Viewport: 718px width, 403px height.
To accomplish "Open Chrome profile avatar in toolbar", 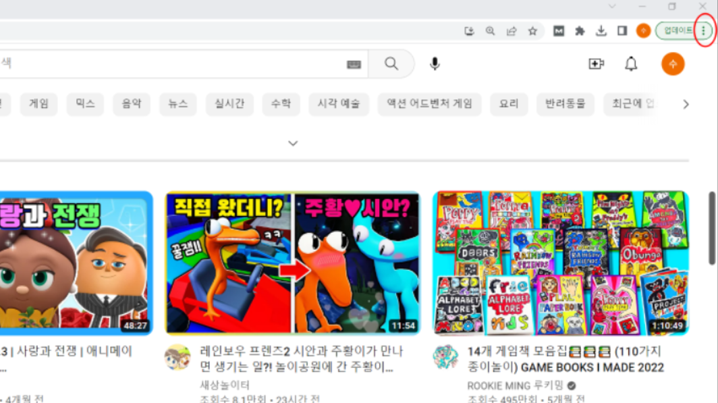I will click(x=643, y=30).
